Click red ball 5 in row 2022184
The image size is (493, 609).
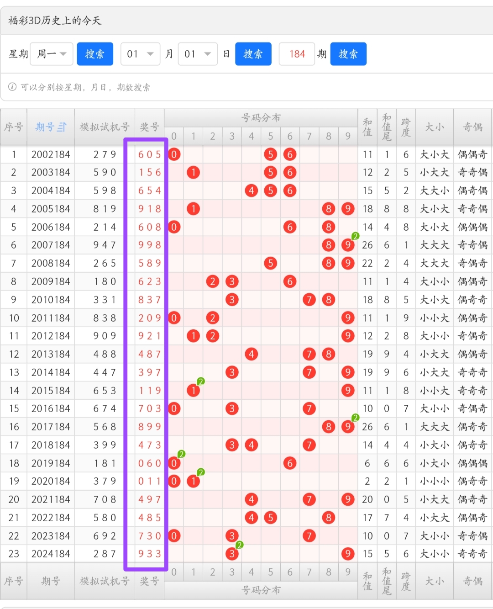[x=271, y=518]
